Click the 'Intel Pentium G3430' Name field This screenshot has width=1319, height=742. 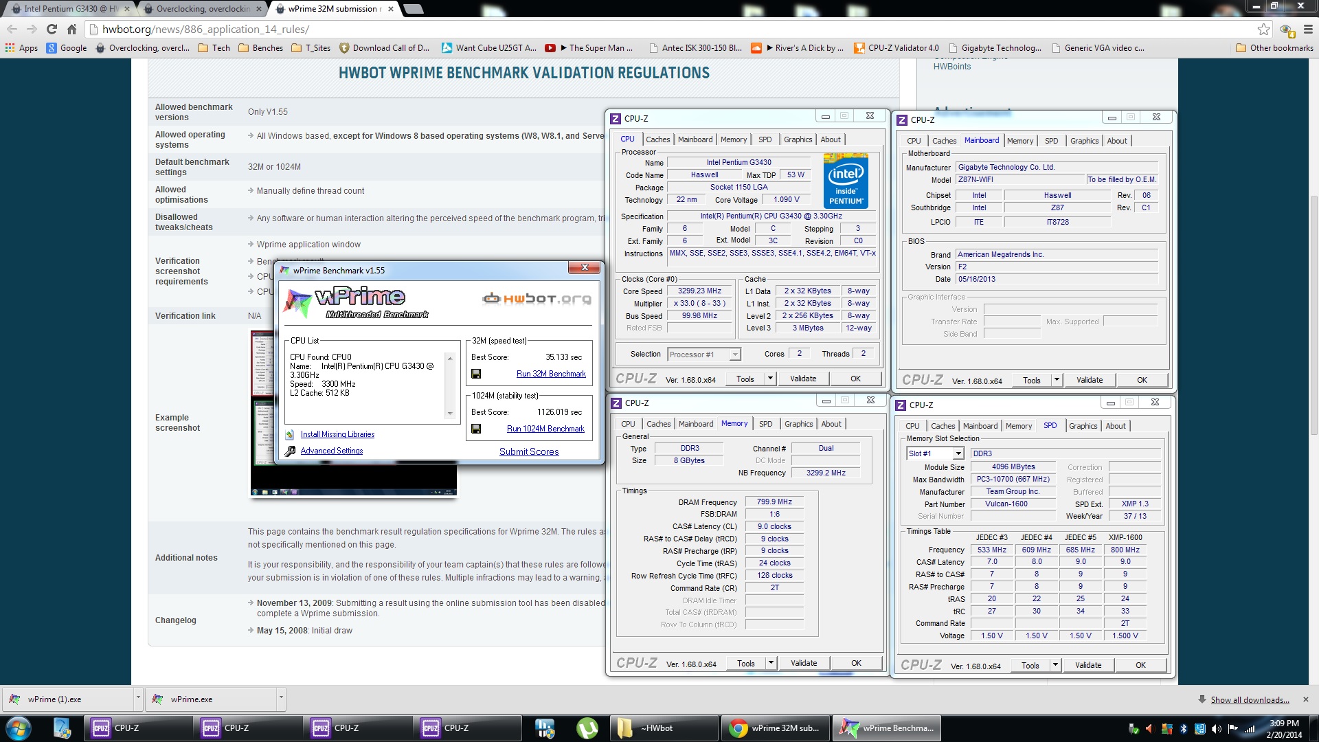tap(739, 163)
